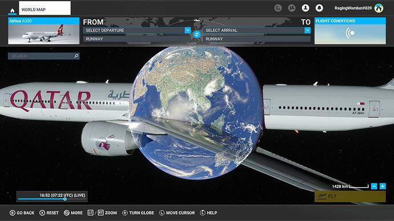
Task: Zoom out the map with minus button
Action: pos(374,186)
